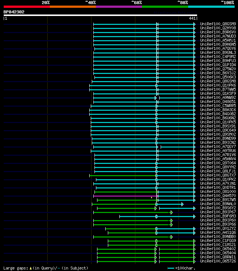Click UniRef100_A9TRU6 label
Image resolution: width=238 pixels, height=271 pixels.
(x=218, y=151)
